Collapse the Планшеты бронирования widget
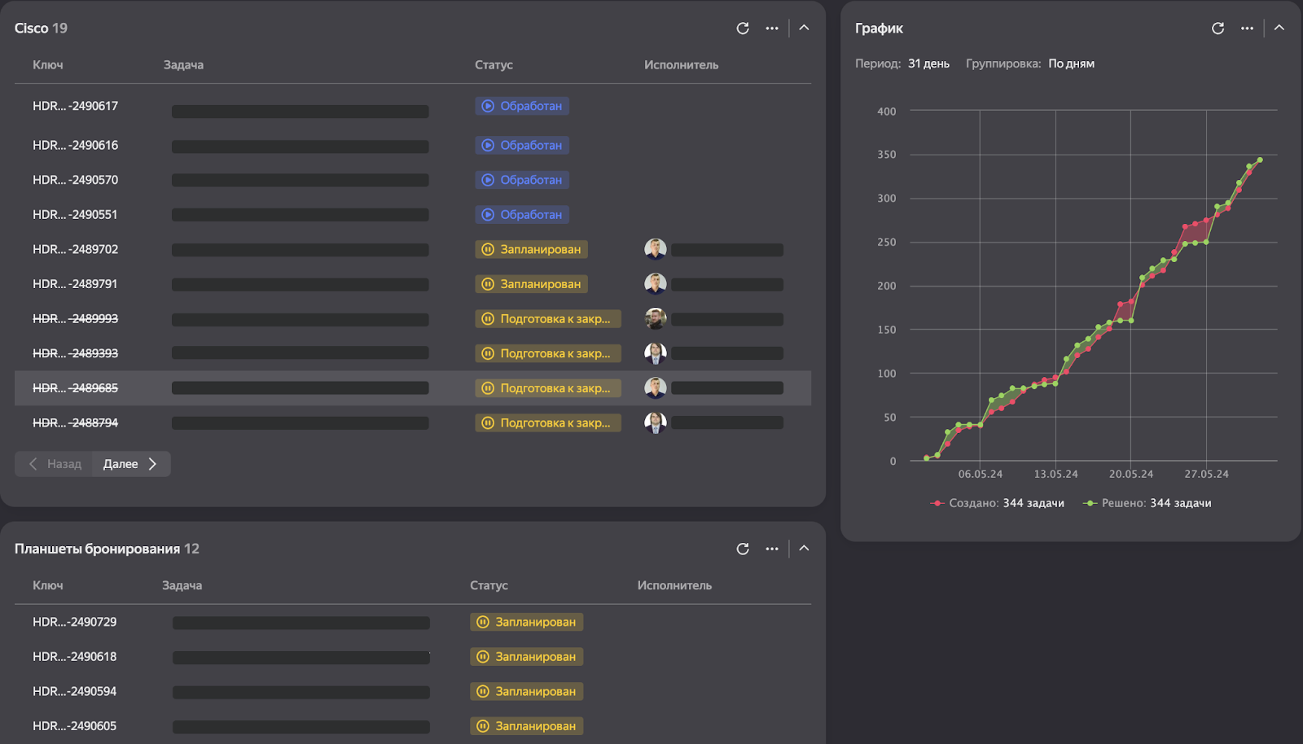The height and width of the screenshot is (744, 1303). 804,548
